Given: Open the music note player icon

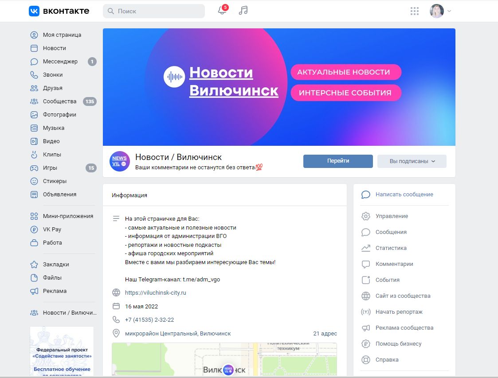Looking at the screenshot, I should click(243, 11).
